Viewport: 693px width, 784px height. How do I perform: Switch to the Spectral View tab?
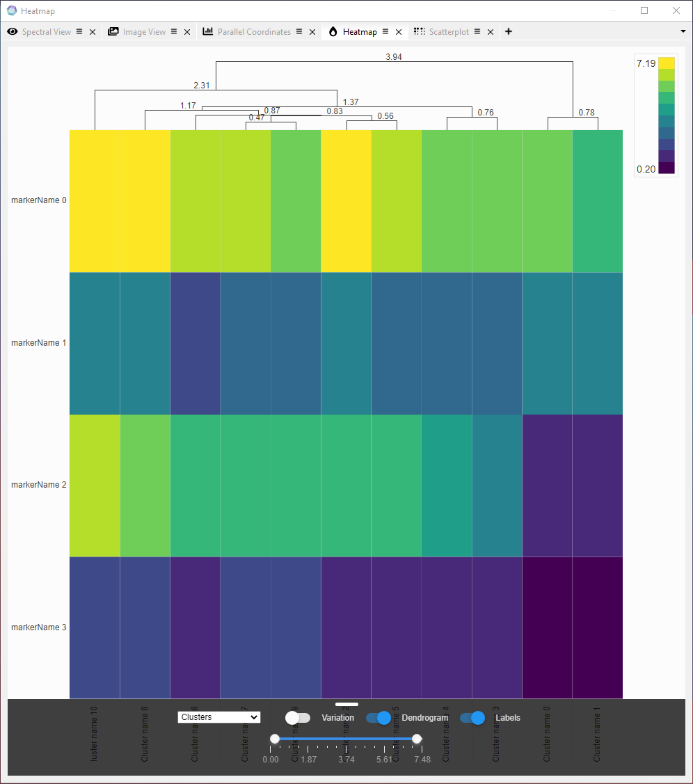[47, 32]
